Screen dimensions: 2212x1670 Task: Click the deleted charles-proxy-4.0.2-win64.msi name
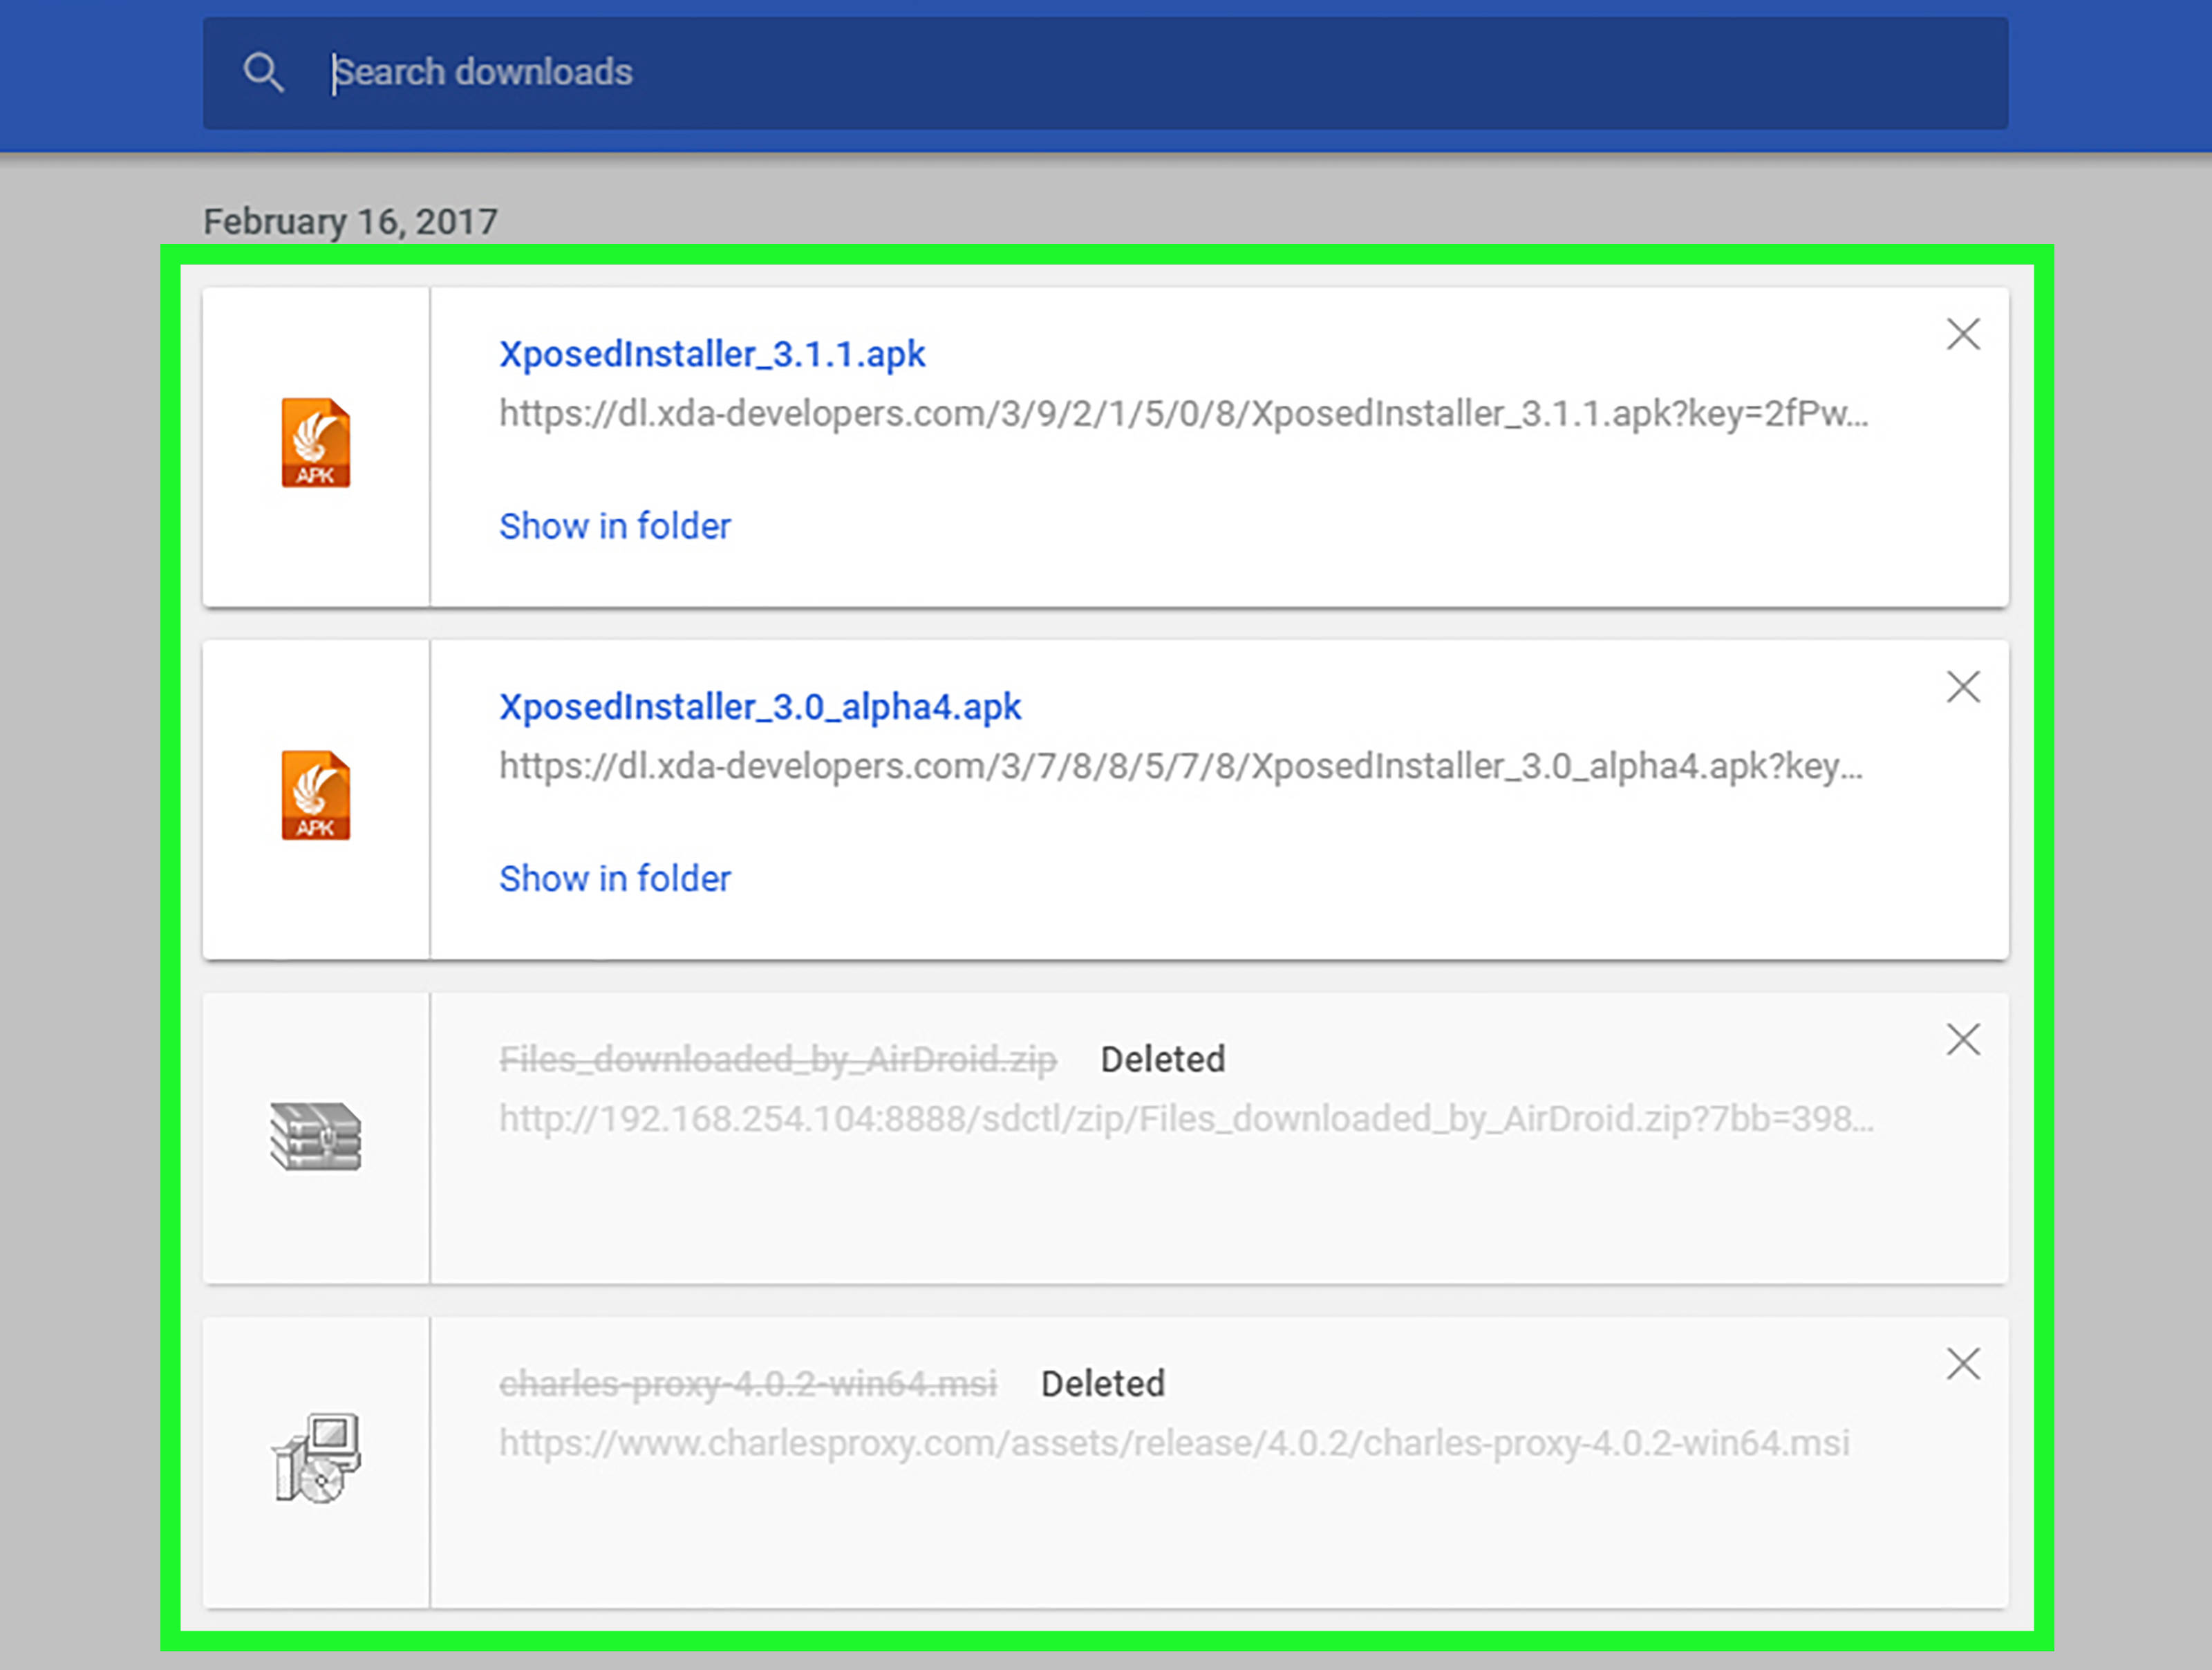[x=747, y=1384]
